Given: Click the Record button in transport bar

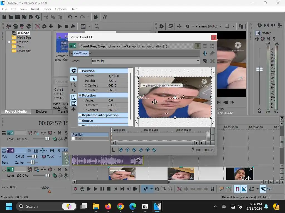Looking at the screenshot, I should [x=75, y=189].
